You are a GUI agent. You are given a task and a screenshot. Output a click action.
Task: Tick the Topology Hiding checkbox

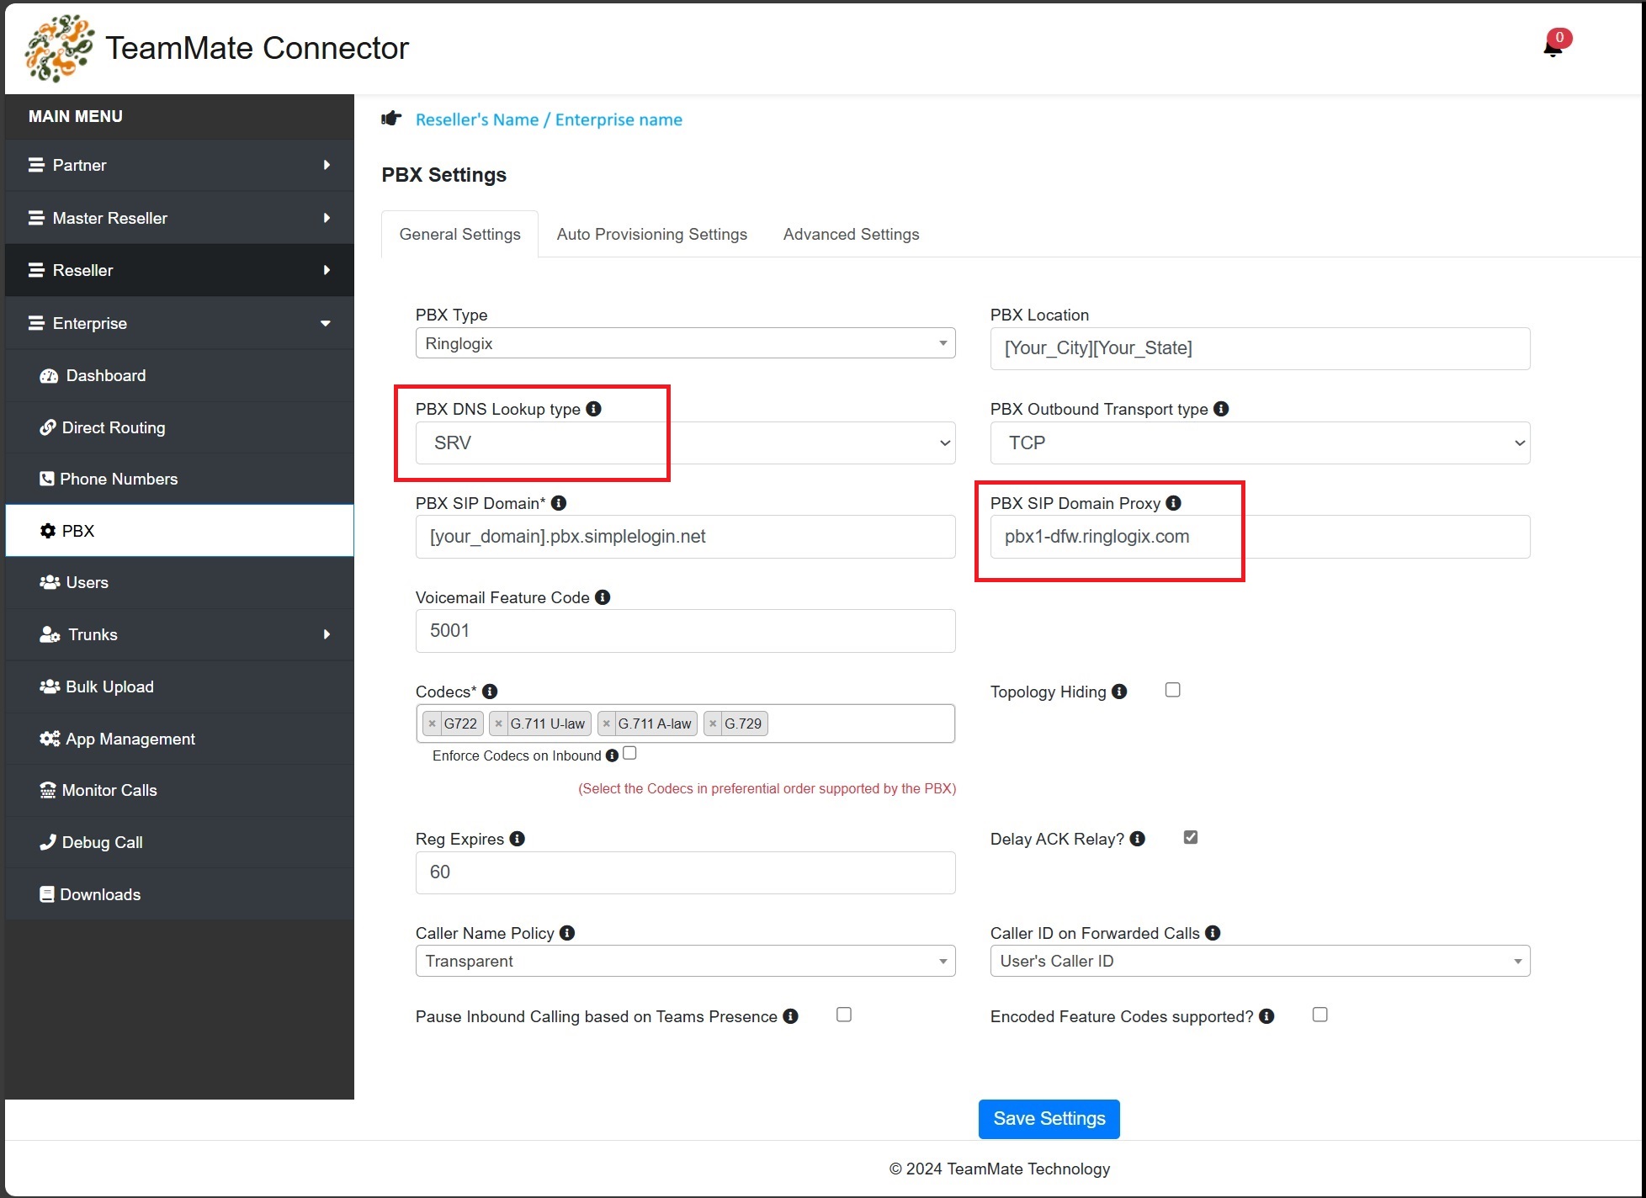pyautogui.click(x=1173, y=690)
